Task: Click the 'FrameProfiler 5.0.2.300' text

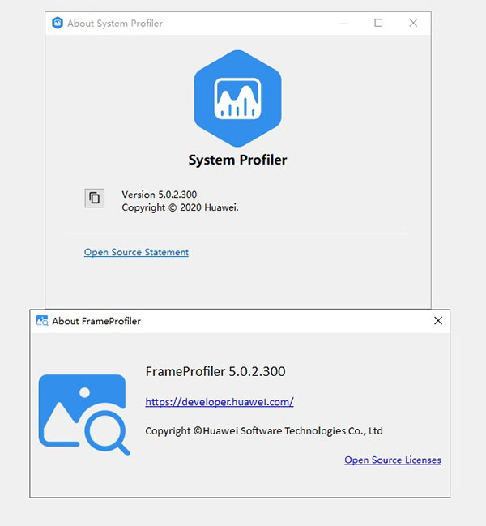Action: pyautogui.click(x=215, y=371)
